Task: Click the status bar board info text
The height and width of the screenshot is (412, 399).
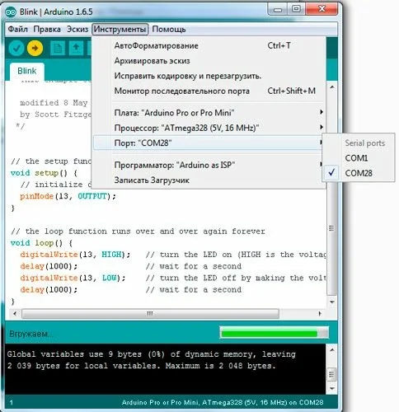Action: click(x=223, y=403)
